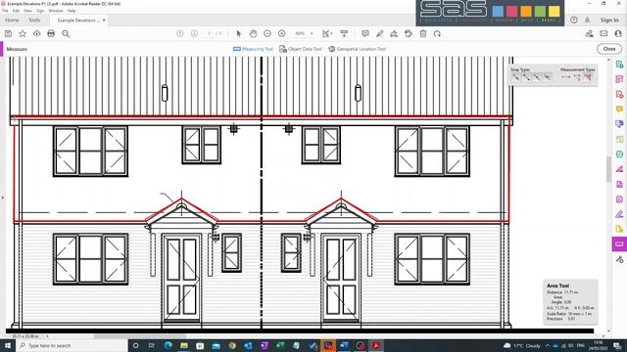627x352 pixels.
Task: Open the active Measure sidebar tool
Action: tap(619, 243)
